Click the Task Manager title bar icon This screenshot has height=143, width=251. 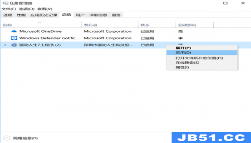5,3
